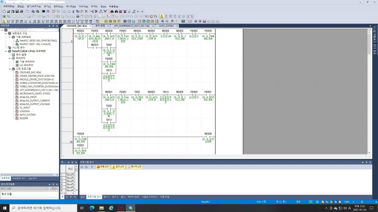Collapse the 스캔 프로그램 tree node
Viewport: 378px width, 212px height.
point(10,68)
